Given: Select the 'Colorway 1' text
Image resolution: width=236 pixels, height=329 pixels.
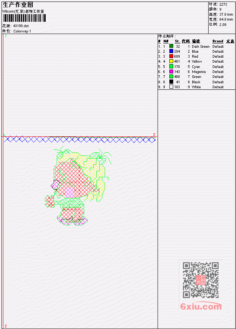Looking at the screenshot, I should (22, 31).
